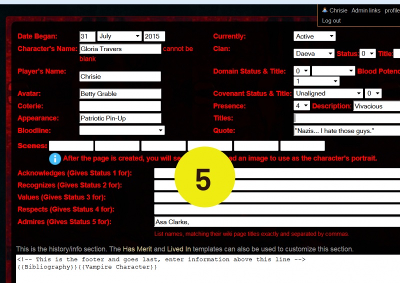Click the history/info text area

point(208,268)
